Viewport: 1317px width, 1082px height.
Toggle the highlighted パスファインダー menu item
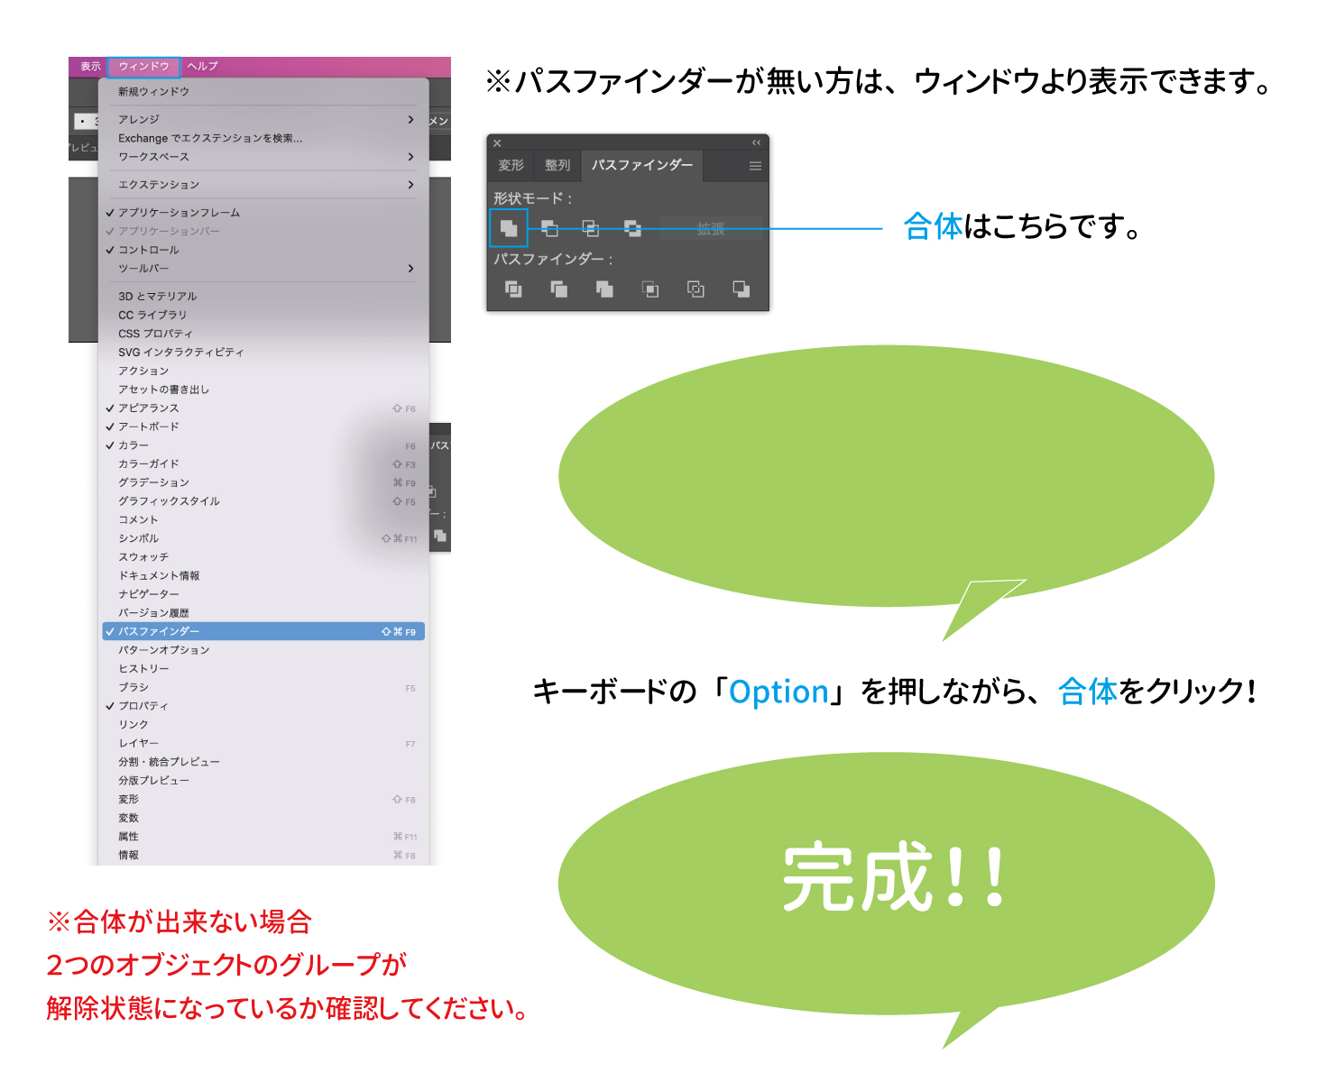point(263,632)
